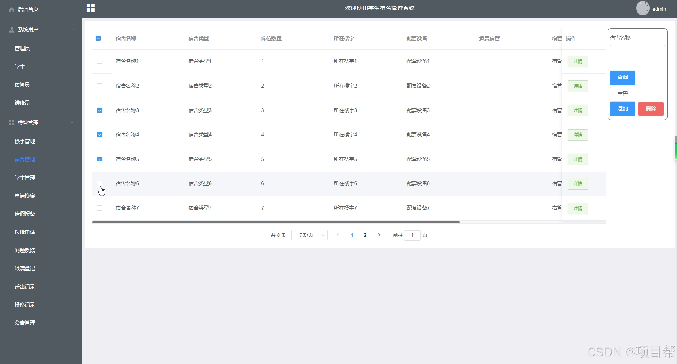677x364 pixels.
Task: Open the 宿管员 menu item
Action: click(x=22, y=85)
